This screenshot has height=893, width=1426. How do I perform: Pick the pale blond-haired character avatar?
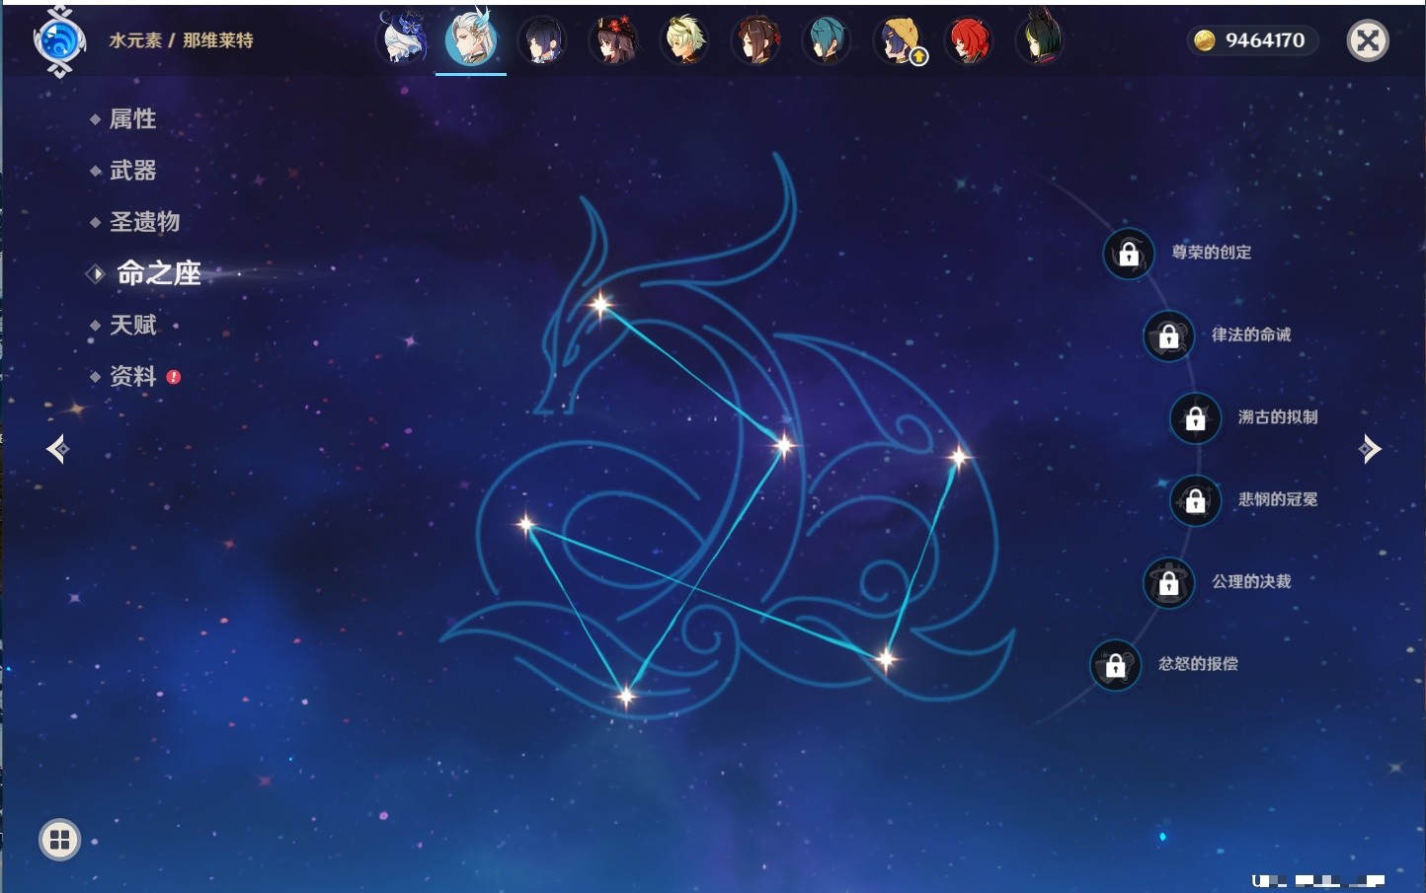coord(684,41)
